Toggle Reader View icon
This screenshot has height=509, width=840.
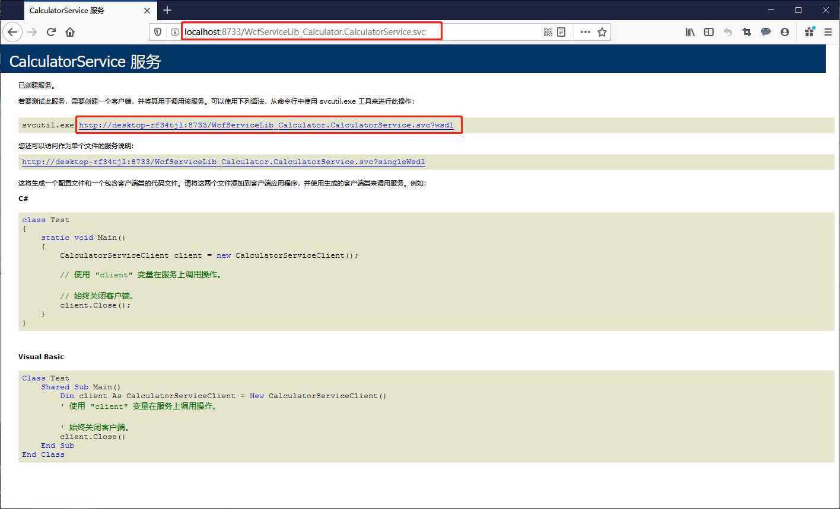[561, 32]
